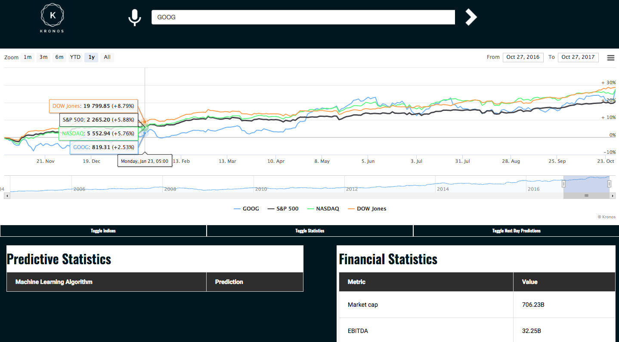Screen dimensions: 619x342
Task: Toggle DOW Jones series in legend
Action: pos(367,209)
